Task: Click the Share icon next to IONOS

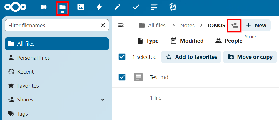Action: pos(234,26)
